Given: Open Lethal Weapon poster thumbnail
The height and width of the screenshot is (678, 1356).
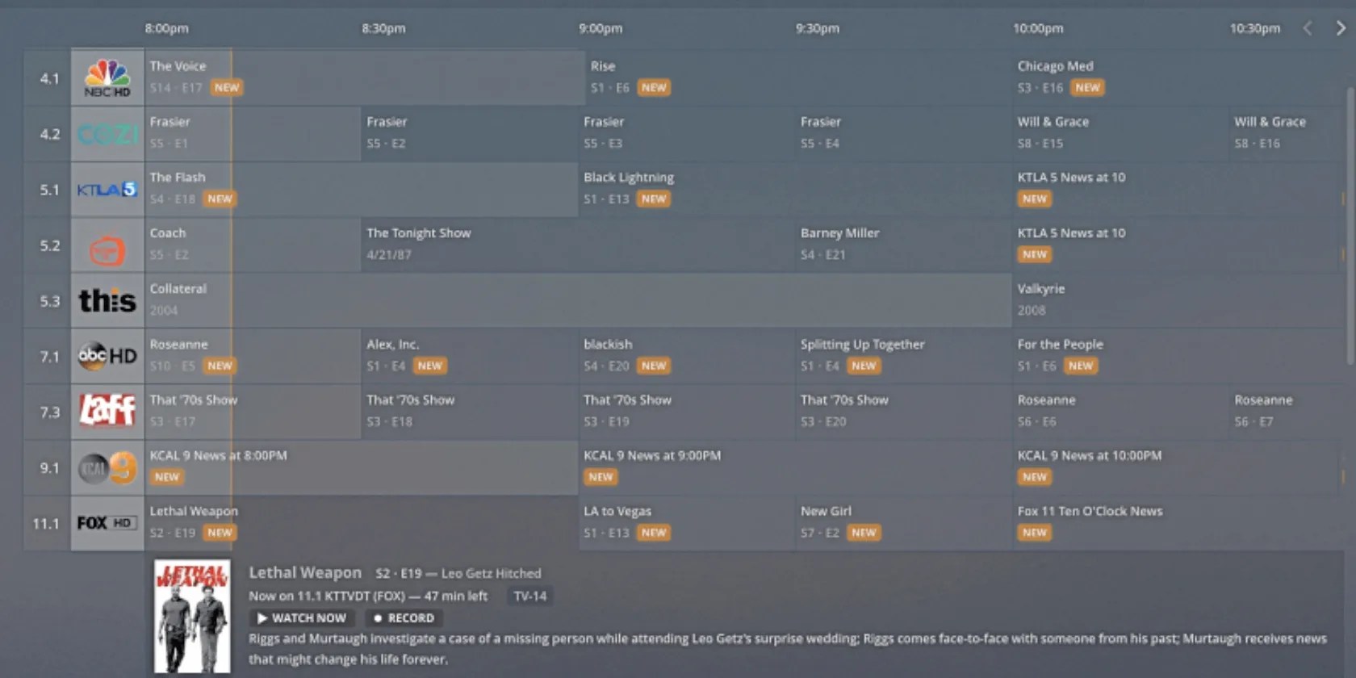Looking at the screenshot, I should 192,617.
